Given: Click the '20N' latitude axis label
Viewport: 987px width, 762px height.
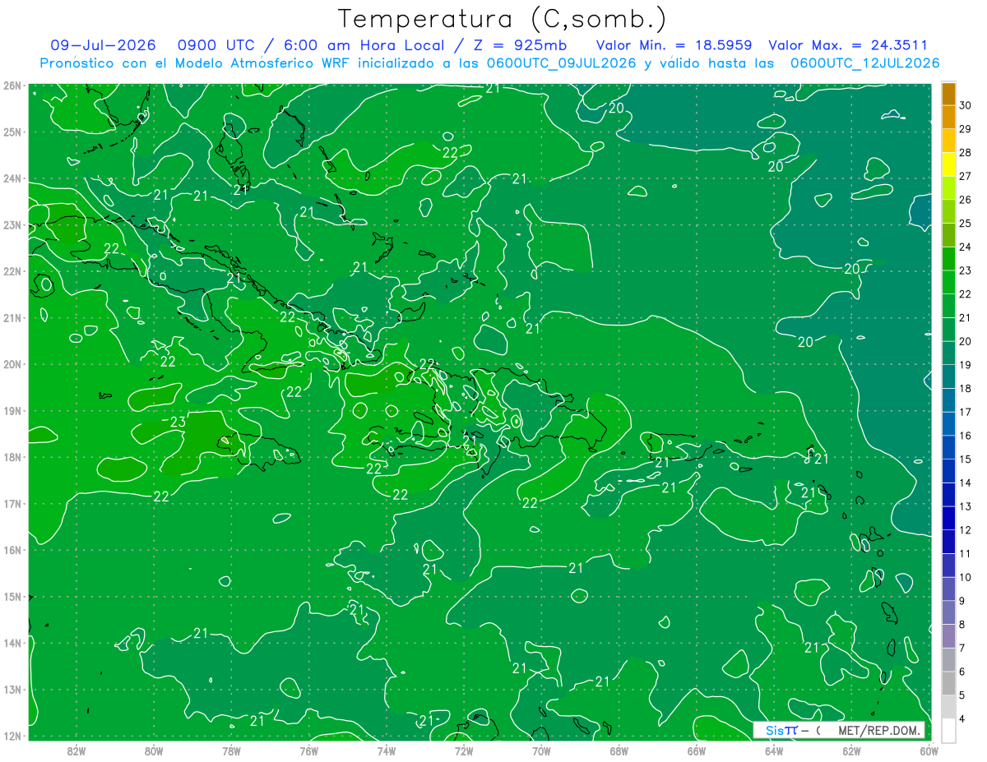Looking at the screenshot, I should coord(12,364).
